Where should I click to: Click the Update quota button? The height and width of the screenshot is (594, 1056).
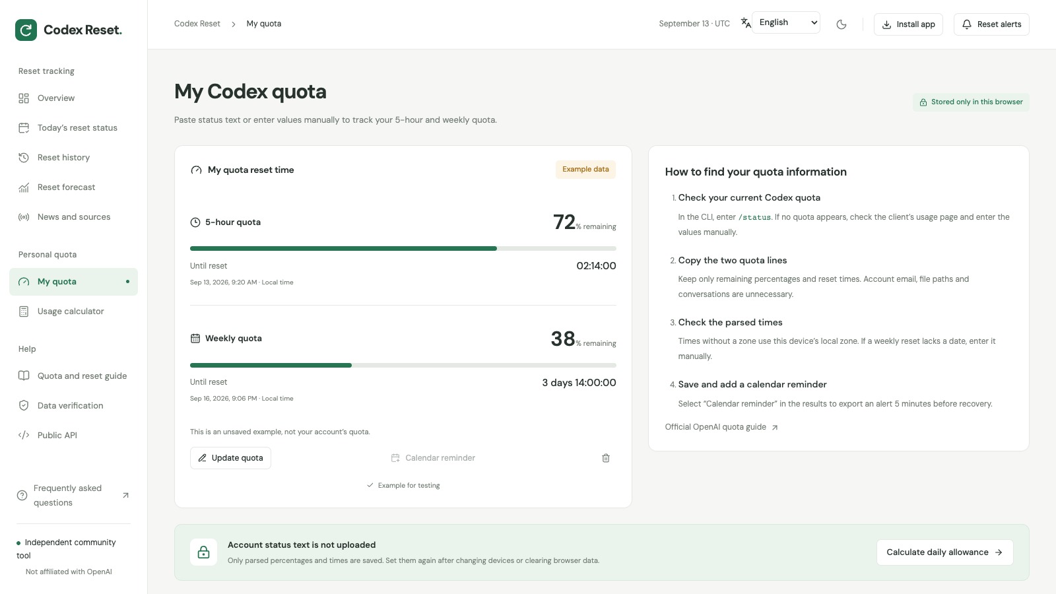(x=230, y=458)
